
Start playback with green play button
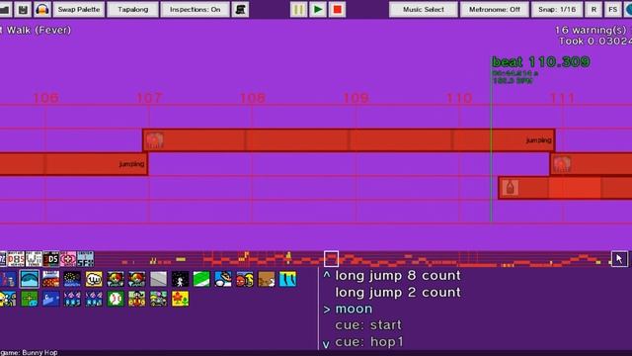pos(318,9)
